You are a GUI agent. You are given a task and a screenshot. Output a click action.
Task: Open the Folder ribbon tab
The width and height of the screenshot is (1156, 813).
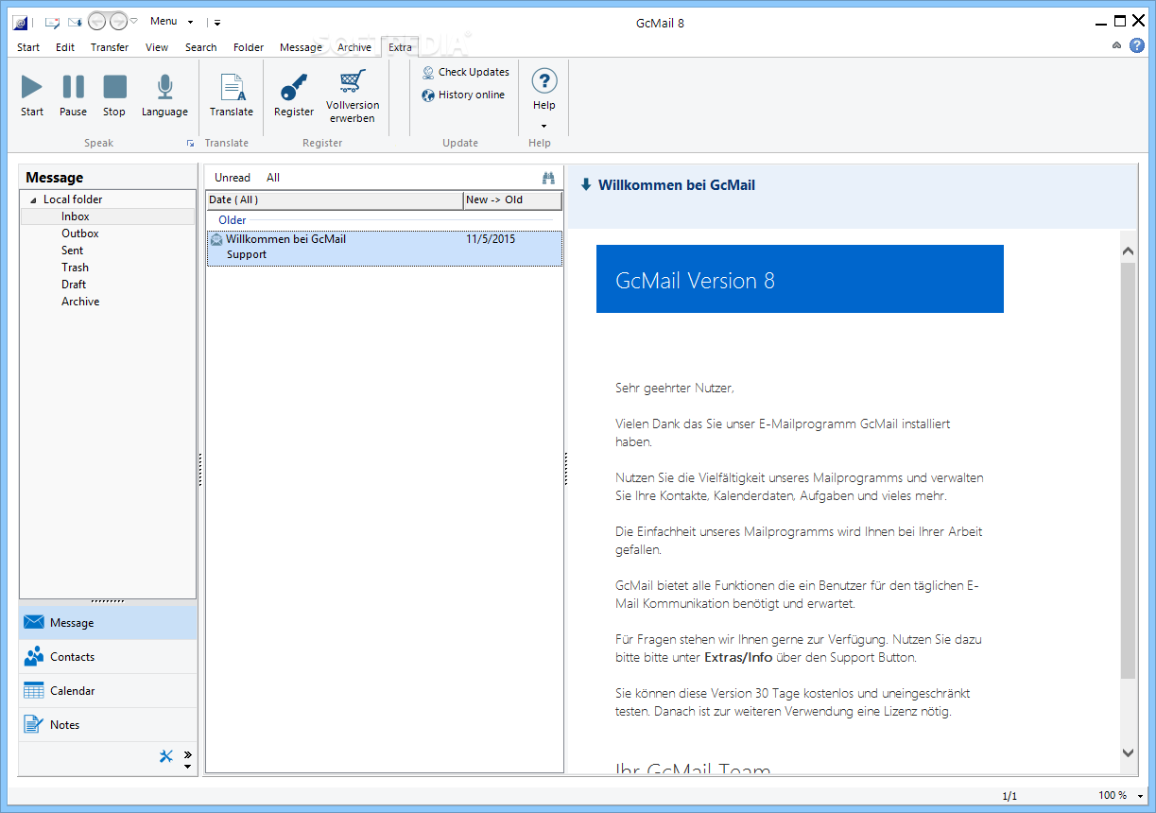tap(249, 47)
